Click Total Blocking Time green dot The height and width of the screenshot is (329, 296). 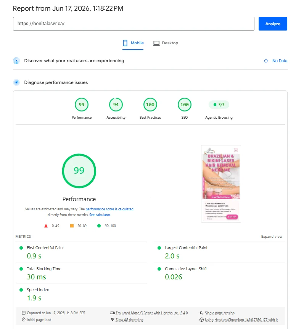pyautogui.click(x=21, y=269)
